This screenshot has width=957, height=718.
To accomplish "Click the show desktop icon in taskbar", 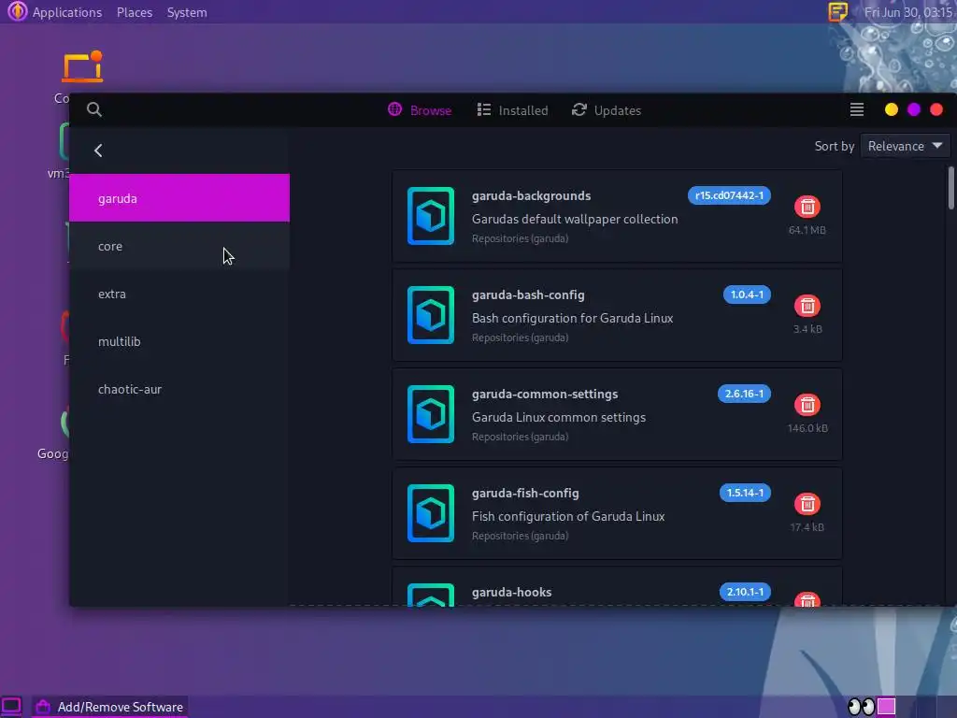I will 11,707.
